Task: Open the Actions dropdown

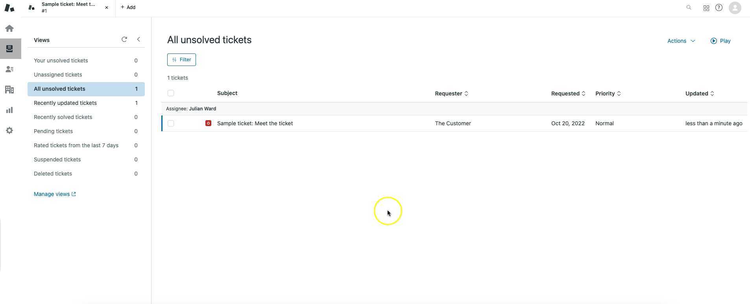Action: tap(681, 41)
